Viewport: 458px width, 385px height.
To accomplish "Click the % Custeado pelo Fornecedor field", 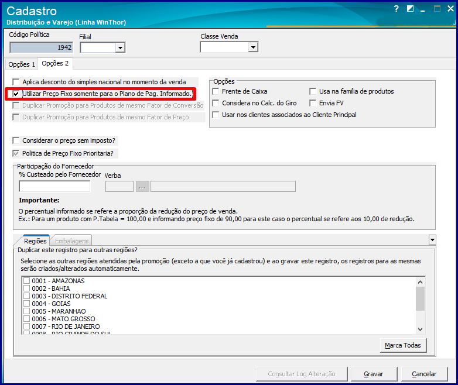I will click(54, 186).
